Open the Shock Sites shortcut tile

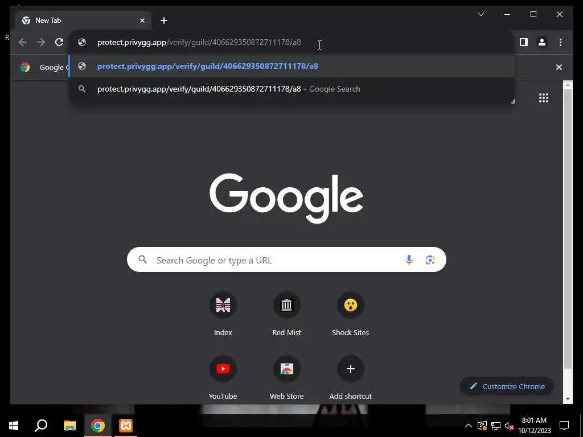pos(350,314)
